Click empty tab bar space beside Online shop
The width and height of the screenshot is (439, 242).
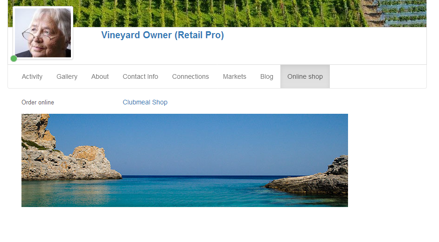point(378,76)
